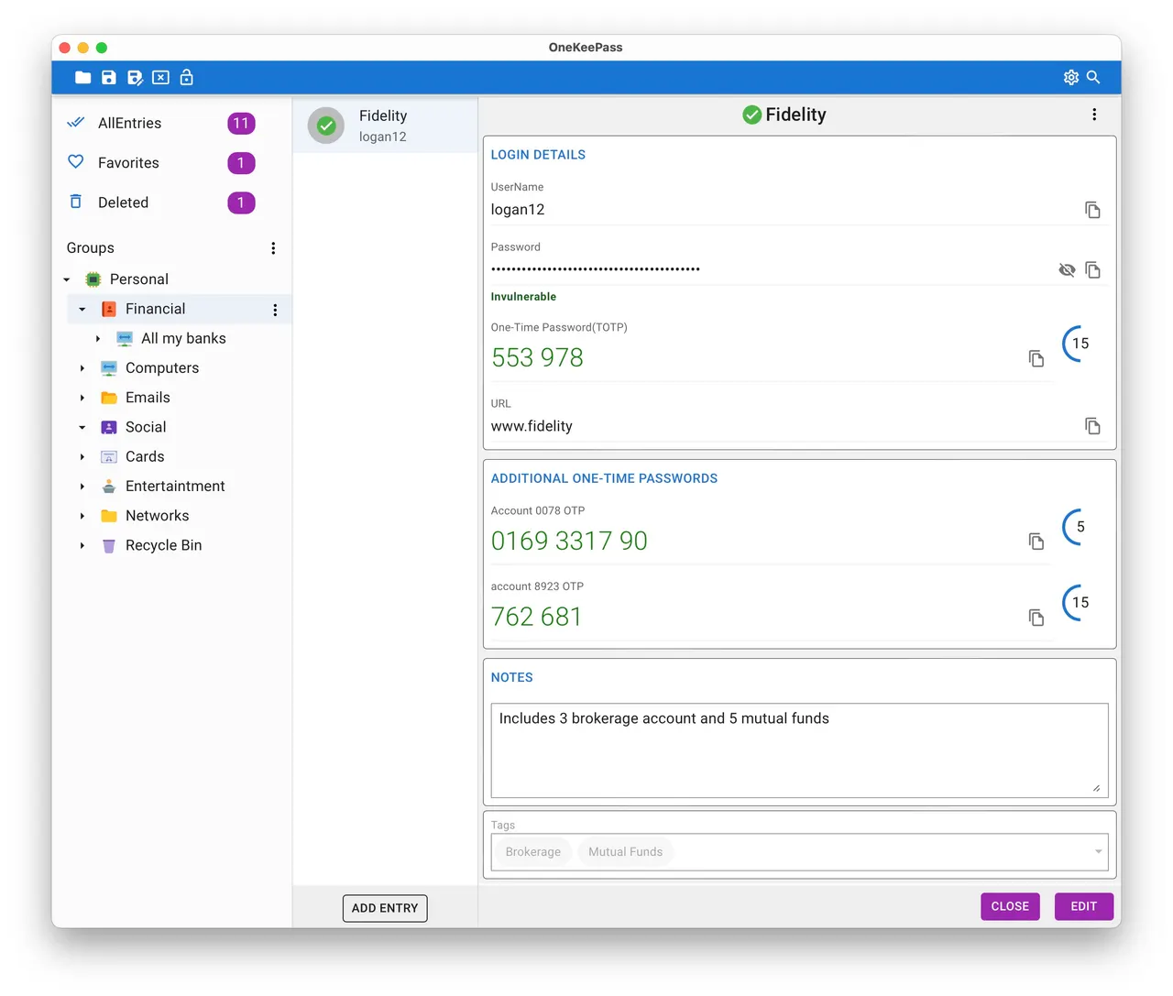1173x996 pixels.
Task: Open search with the magnifier icon
Action: 1093,78
